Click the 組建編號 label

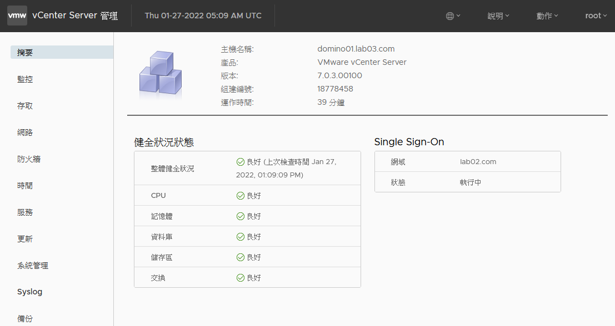(x=237, y=89)
